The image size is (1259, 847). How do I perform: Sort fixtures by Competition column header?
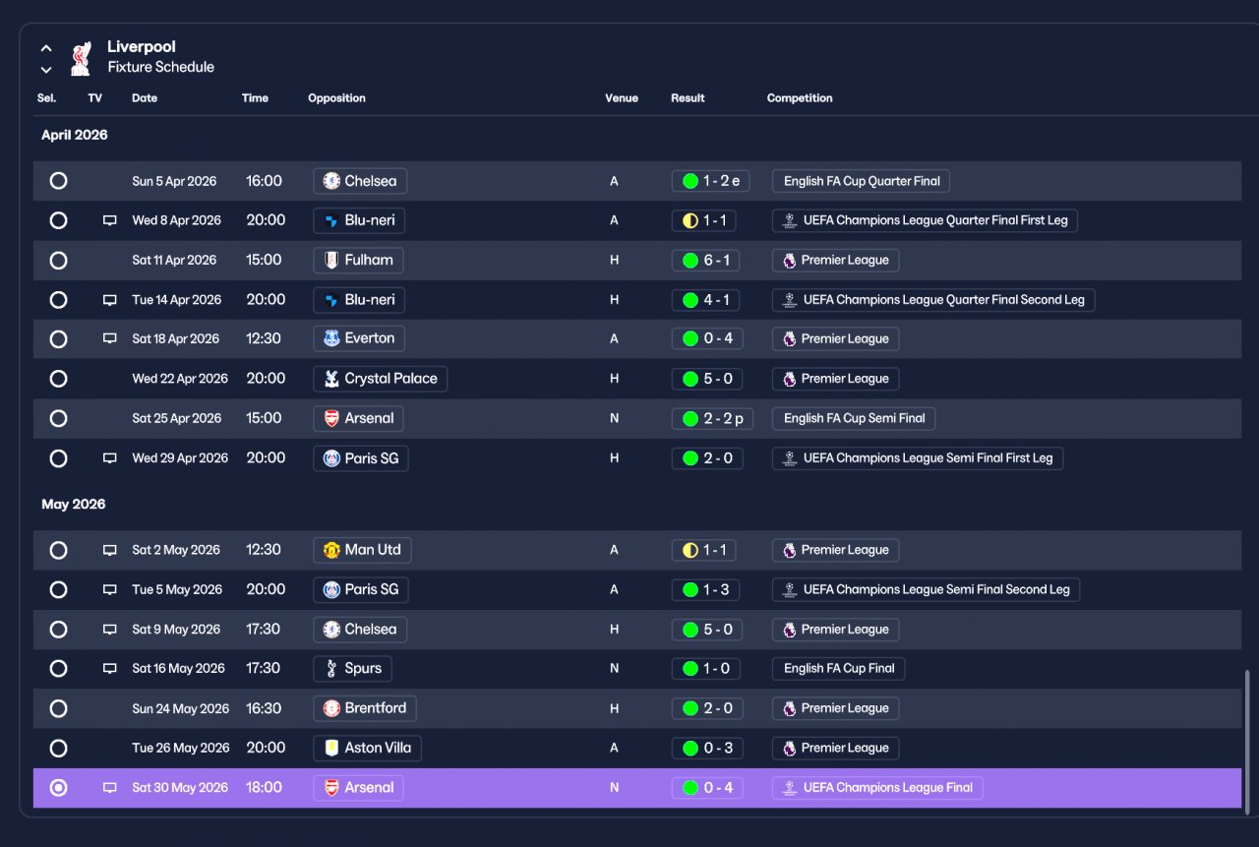(800, 98)
